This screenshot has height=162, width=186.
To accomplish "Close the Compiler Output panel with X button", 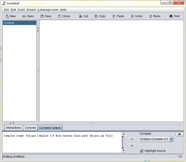I will [179, 134].
